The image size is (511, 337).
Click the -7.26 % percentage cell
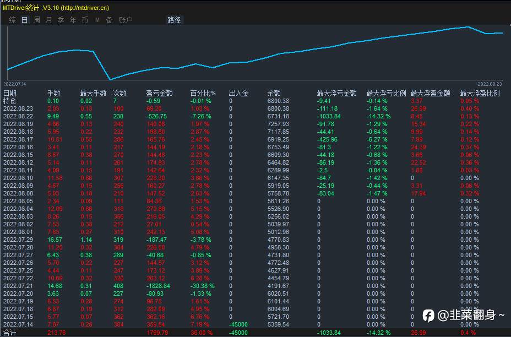[201, 116]
